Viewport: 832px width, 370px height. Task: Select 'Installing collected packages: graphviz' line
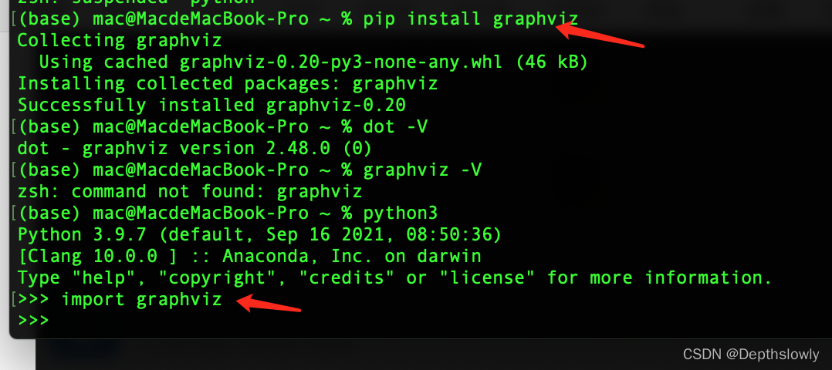coord(228,84)
